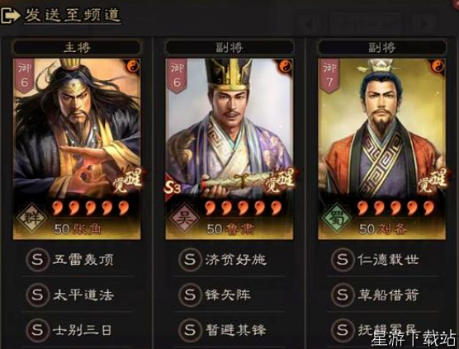Viewport: 459px width, 349px height.
Task: Click the 吴 faction badge on 鲁肃
Action: [184, 218]
